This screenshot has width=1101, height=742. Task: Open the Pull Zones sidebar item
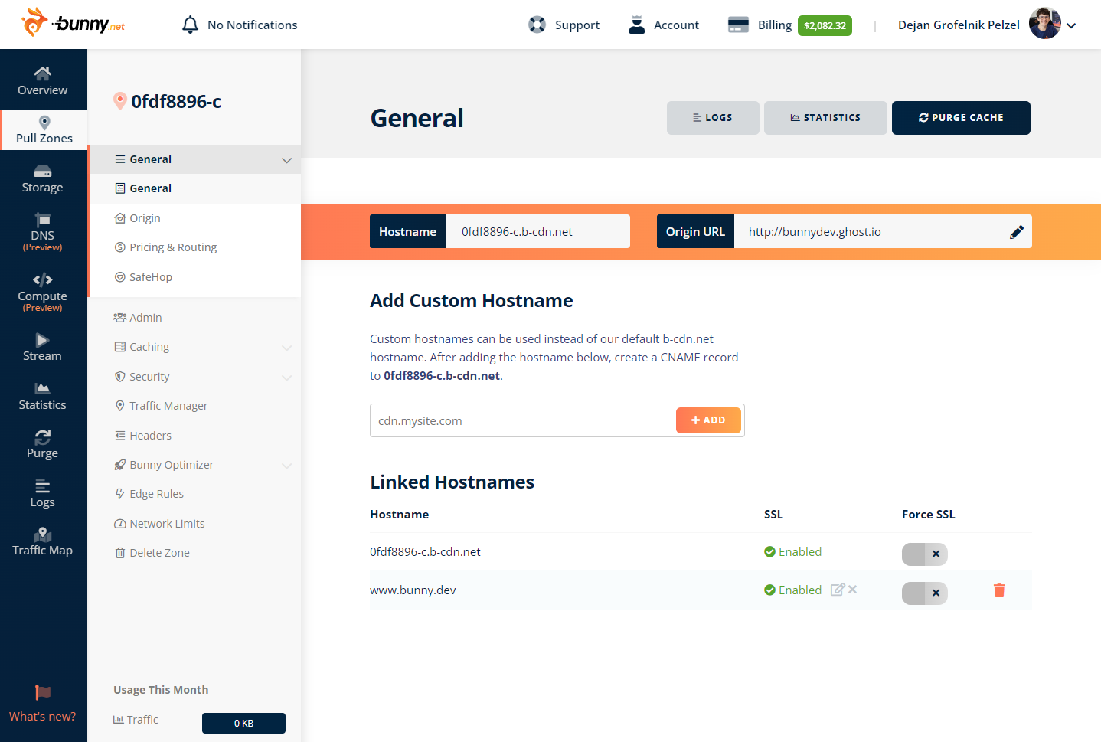click(x=44, y=129)
